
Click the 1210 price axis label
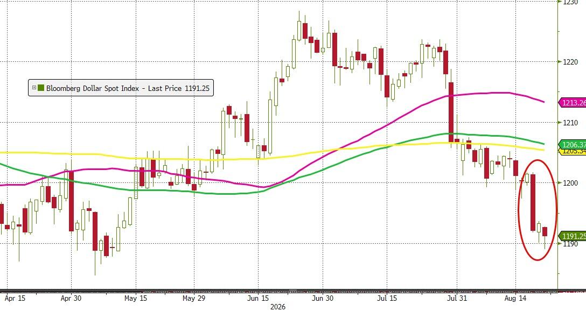(570, 123)
